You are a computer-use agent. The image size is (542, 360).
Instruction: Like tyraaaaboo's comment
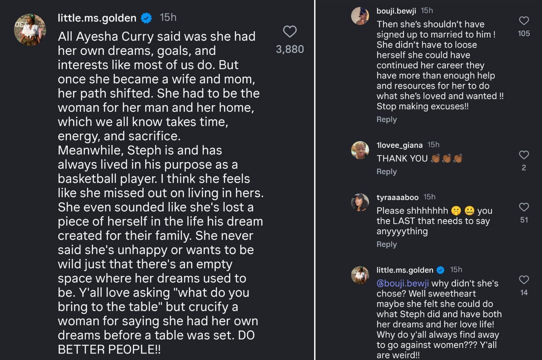pyautogui.click(x=524, y=207)
